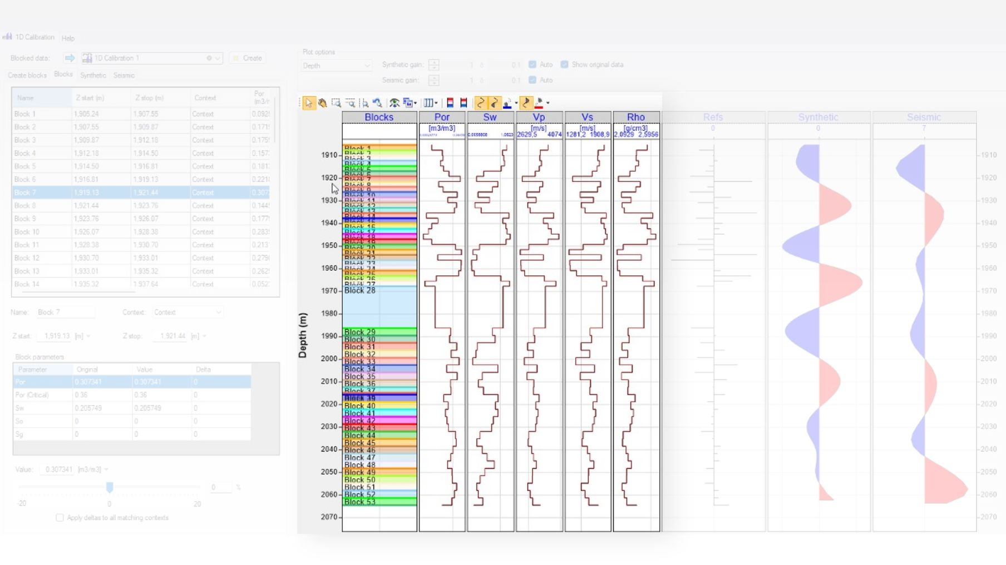Screen dimensions: 1006x565
Task: Toggle the Seismic gain Auto checkbox
Action: [532, 80]
